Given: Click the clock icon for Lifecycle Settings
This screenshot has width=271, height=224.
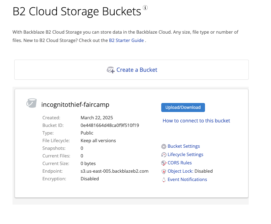Looking at the screenshot, I should point(164,155).
